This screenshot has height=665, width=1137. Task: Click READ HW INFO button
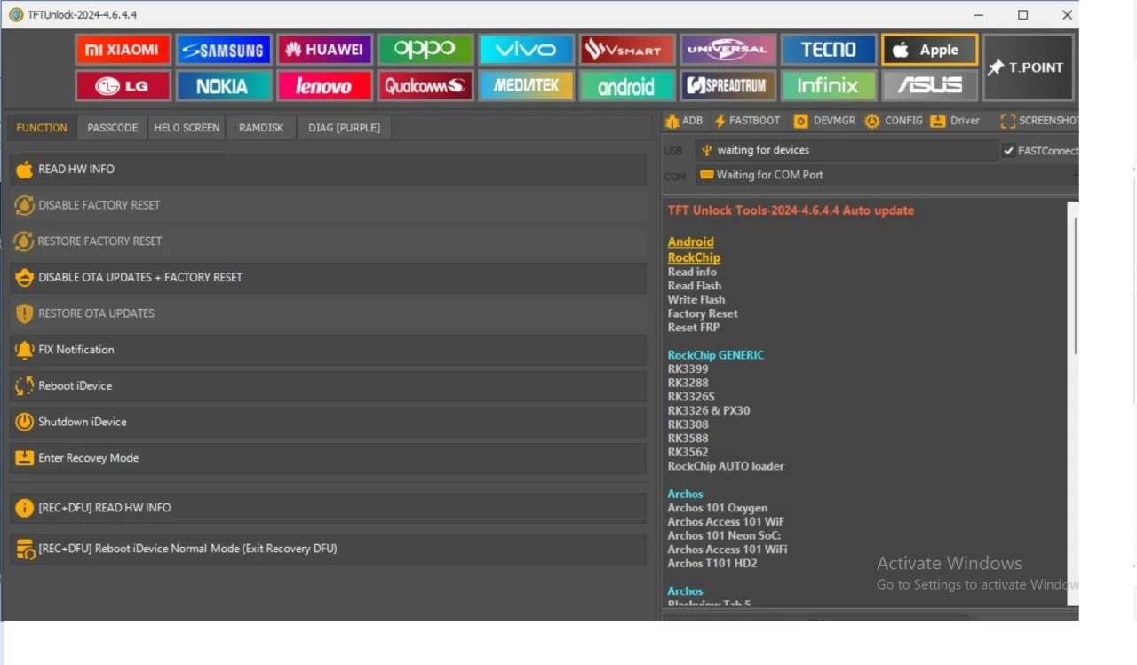[328, 170]
